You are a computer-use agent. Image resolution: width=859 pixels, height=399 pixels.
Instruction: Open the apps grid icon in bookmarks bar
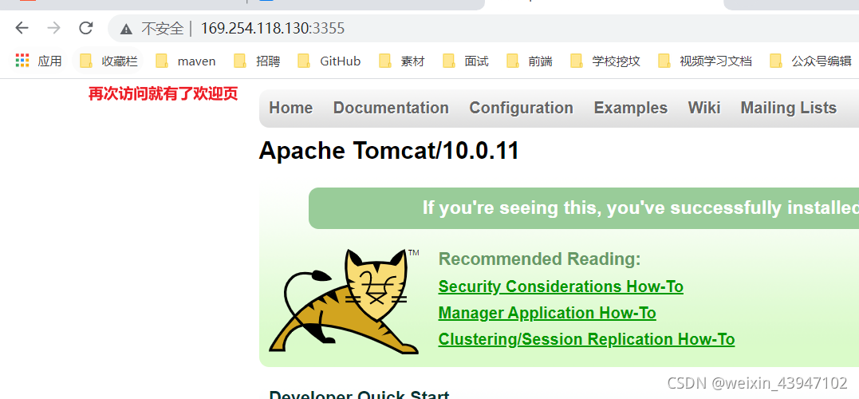point(22,61)
